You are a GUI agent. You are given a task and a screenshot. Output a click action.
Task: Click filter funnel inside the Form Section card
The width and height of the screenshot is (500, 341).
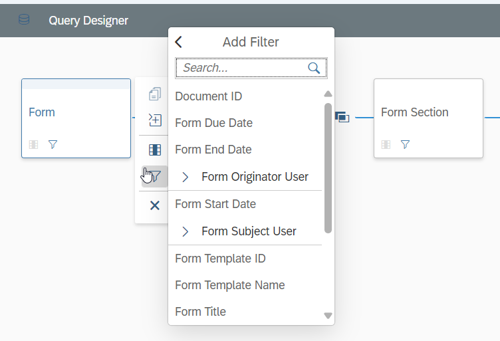pos(406,145)
